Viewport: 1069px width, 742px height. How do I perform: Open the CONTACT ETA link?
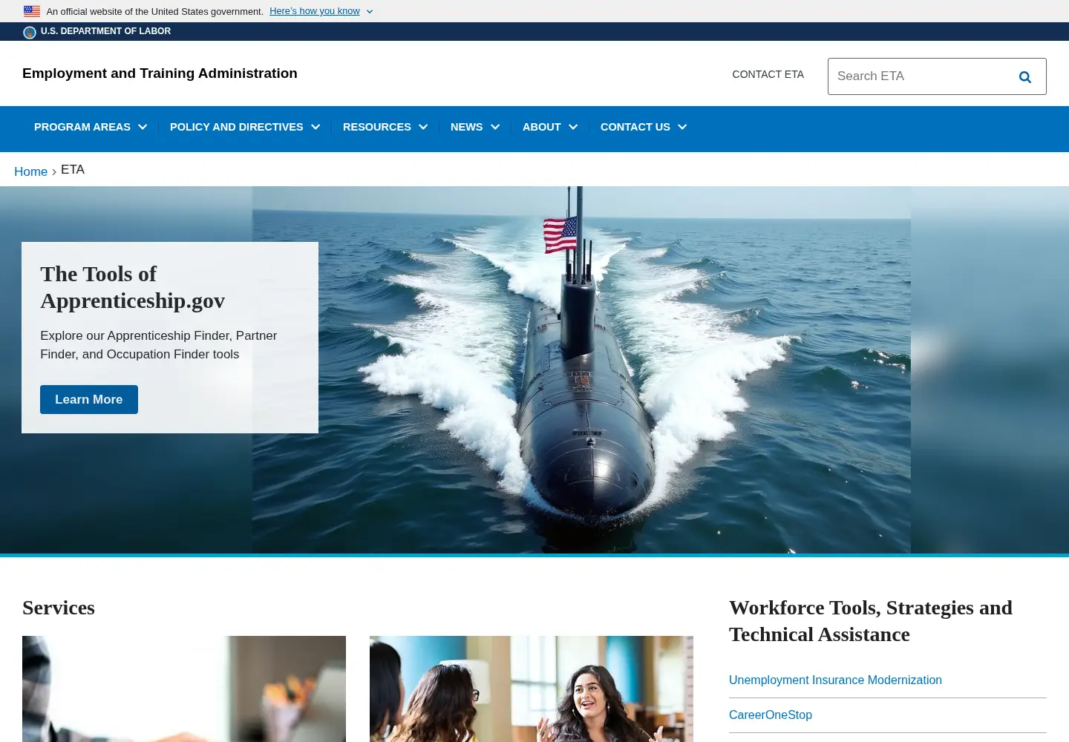[768, 74]
